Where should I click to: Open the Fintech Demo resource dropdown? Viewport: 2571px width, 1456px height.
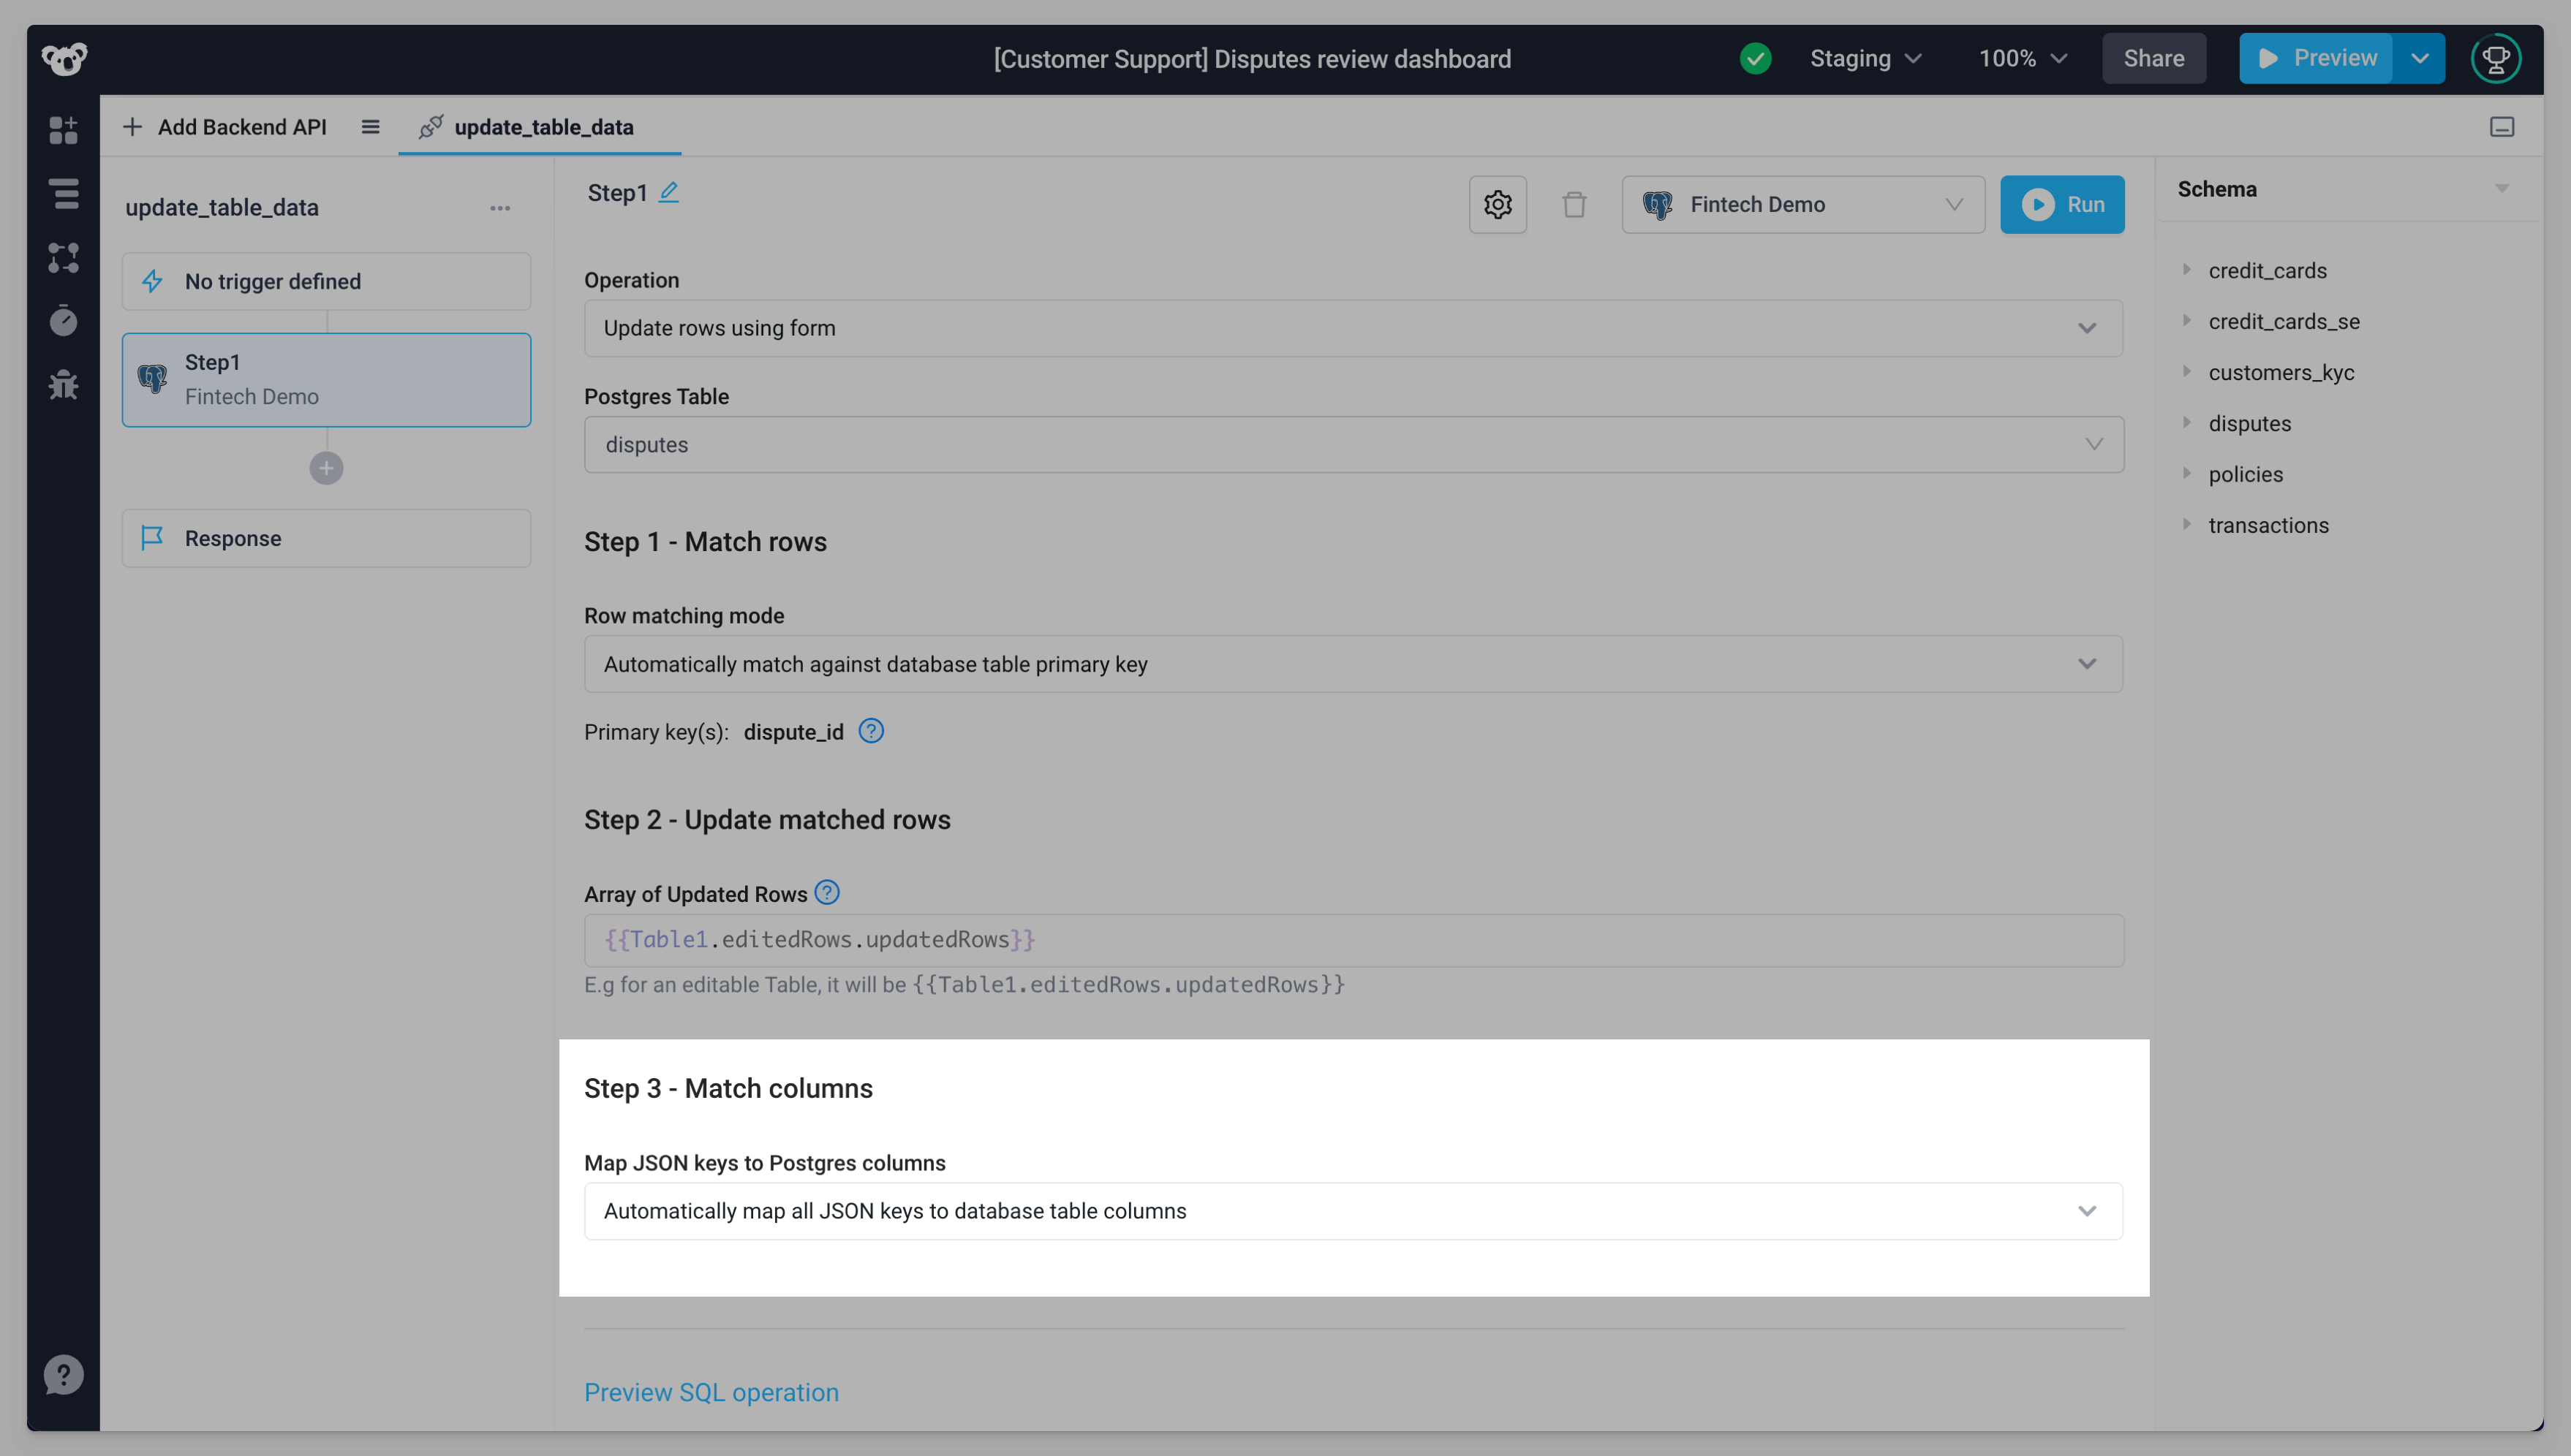[x=1802, y=204]
